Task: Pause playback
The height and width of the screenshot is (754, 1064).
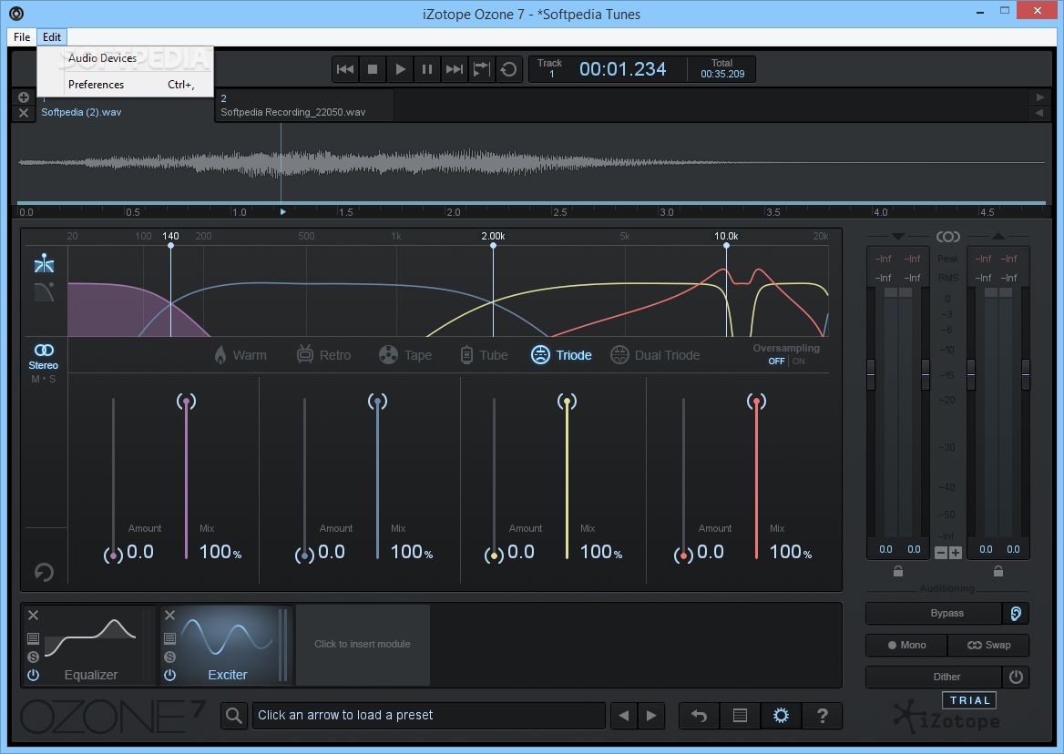Action: coord(427,69)
